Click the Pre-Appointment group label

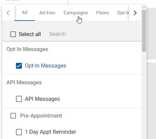(x=41, y=116)
